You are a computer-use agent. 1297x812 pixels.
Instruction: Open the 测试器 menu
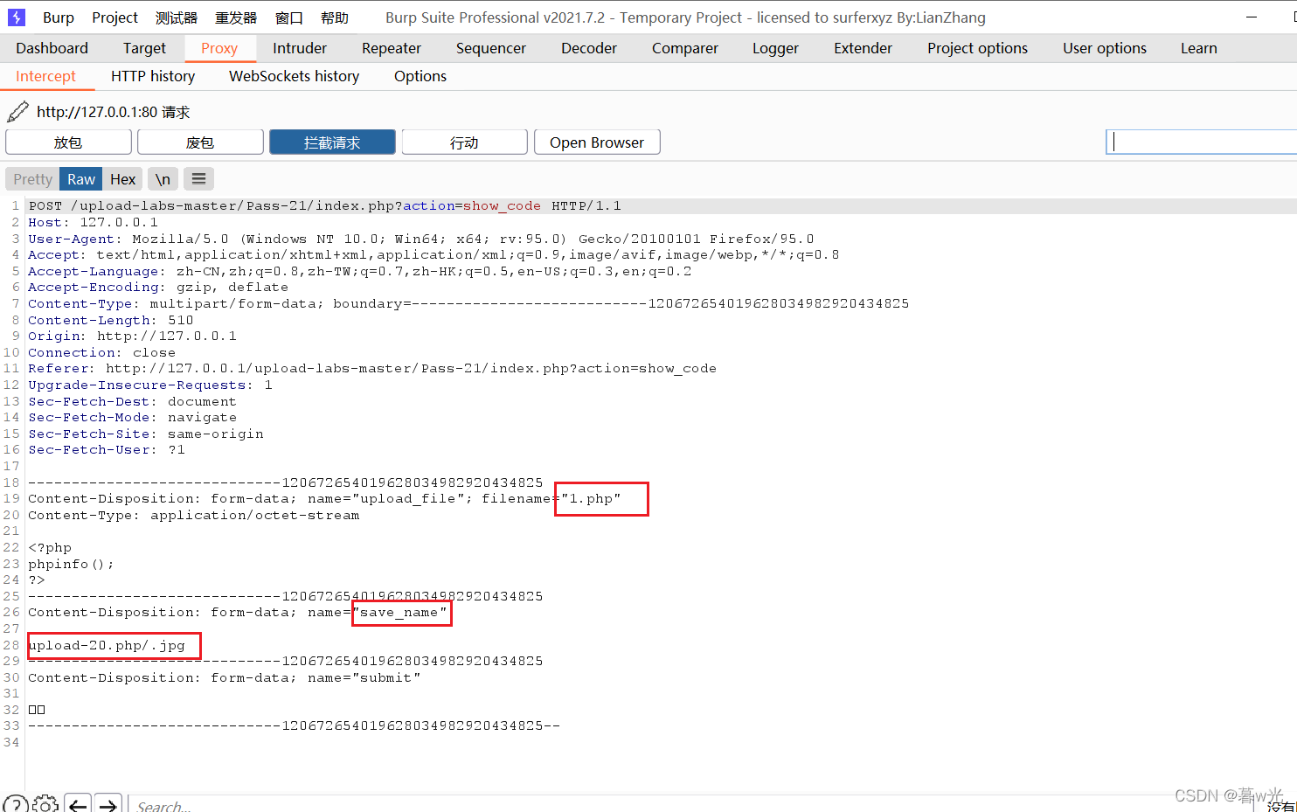click(177, 17)
